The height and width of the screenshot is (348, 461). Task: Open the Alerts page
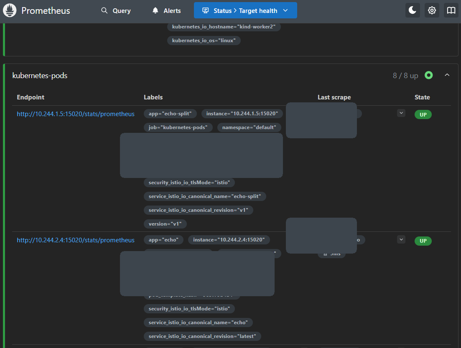tap(167, 10)
